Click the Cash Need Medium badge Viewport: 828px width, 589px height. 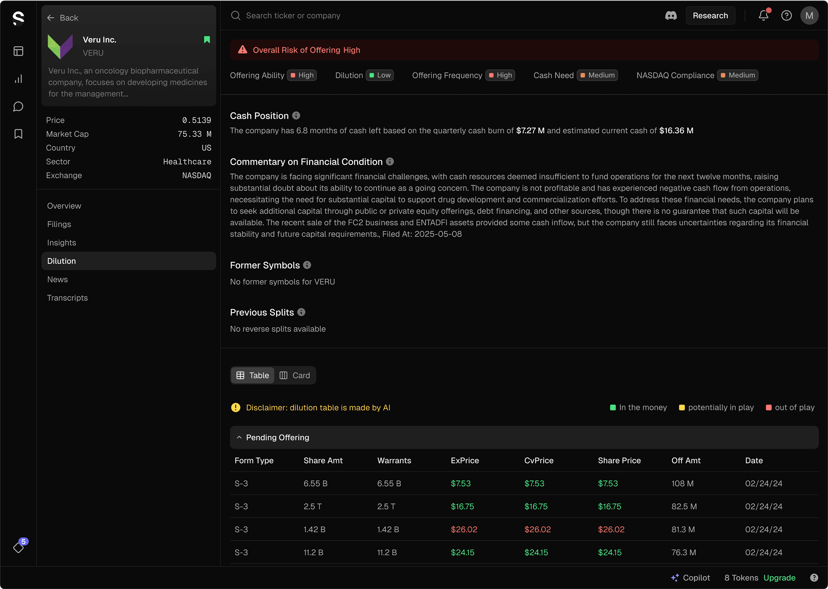pyautogui.click(x=597, y=75)
